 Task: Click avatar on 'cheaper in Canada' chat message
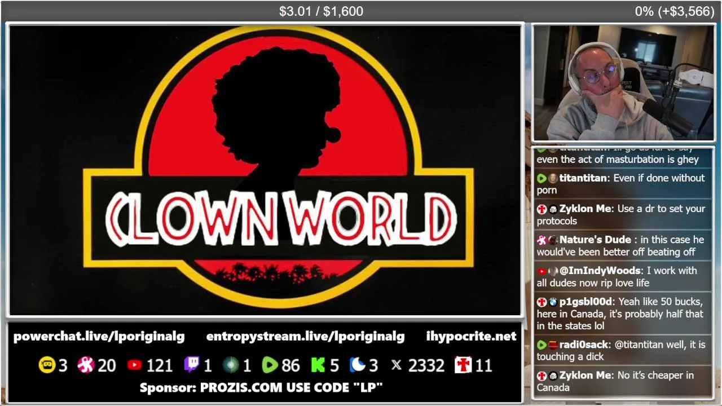pos(553,376)
